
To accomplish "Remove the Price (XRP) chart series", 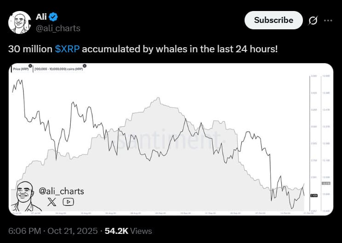I will click(x=30, y=66).
